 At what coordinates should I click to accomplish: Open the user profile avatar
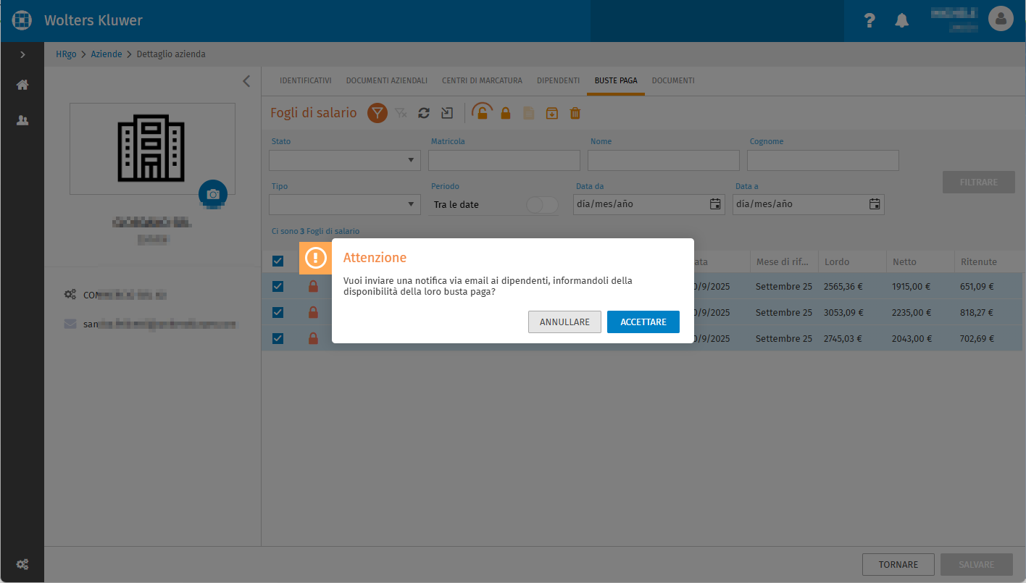coord(1001,20)
